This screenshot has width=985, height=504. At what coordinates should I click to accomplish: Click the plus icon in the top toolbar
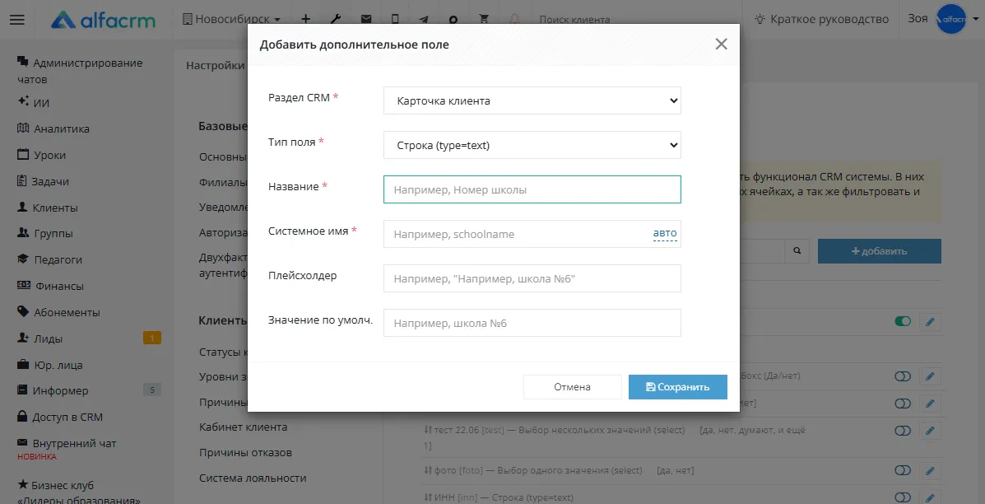(306, 19)
